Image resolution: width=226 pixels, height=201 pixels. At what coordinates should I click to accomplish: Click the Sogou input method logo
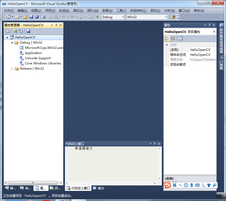pos(168,185)
